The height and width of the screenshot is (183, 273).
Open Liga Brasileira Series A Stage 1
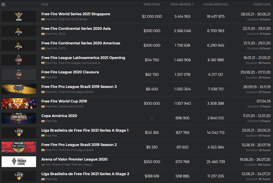pyautogui.click(x=85, y=130)
